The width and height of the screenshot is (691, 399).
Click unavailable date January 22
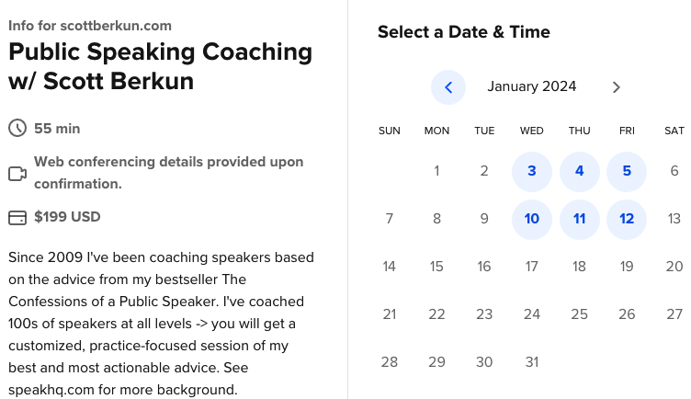click(x=436, y=314)
